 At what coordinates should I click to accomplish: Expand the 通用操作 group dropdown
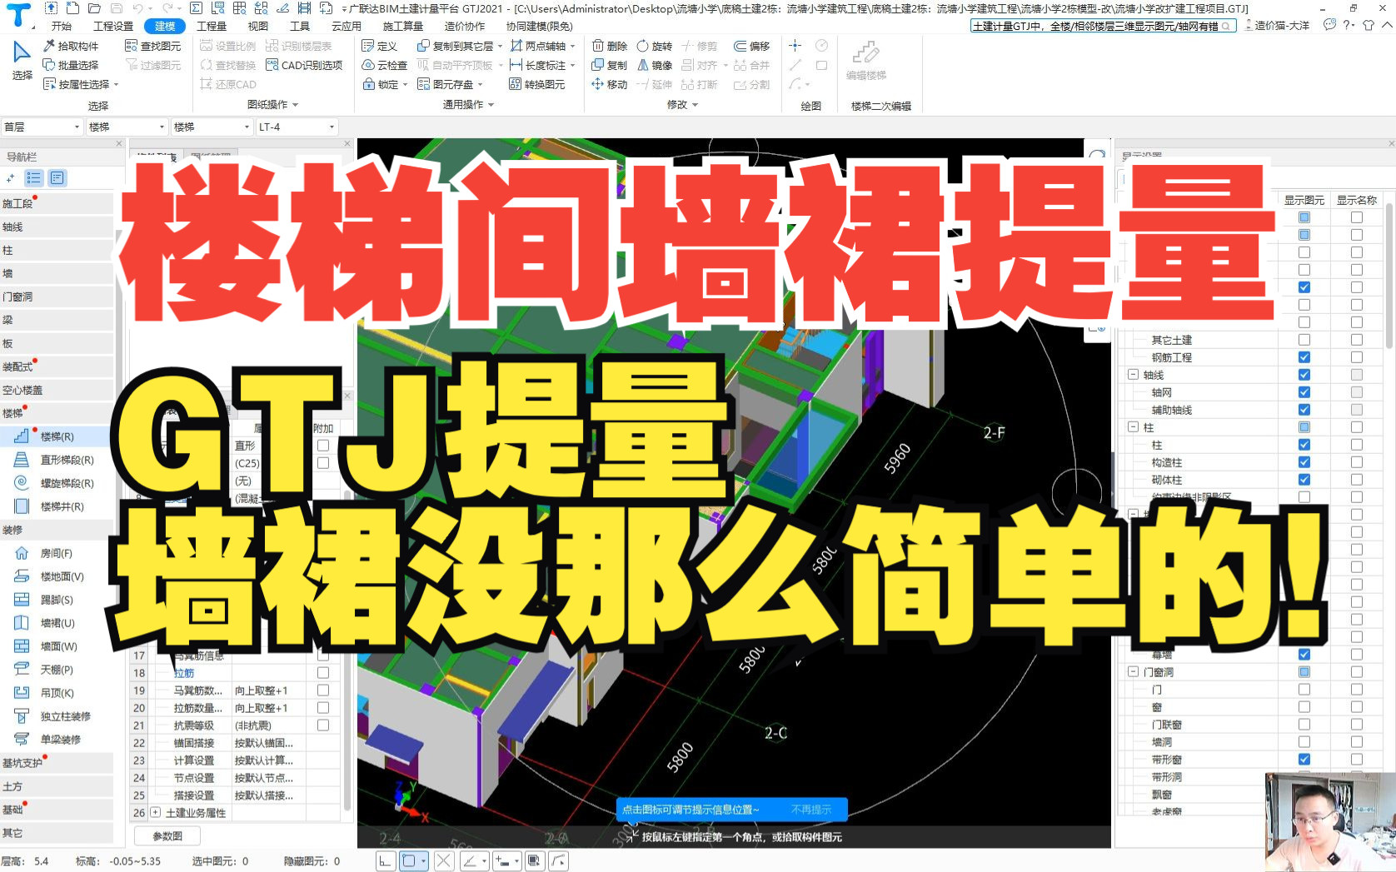491,105
